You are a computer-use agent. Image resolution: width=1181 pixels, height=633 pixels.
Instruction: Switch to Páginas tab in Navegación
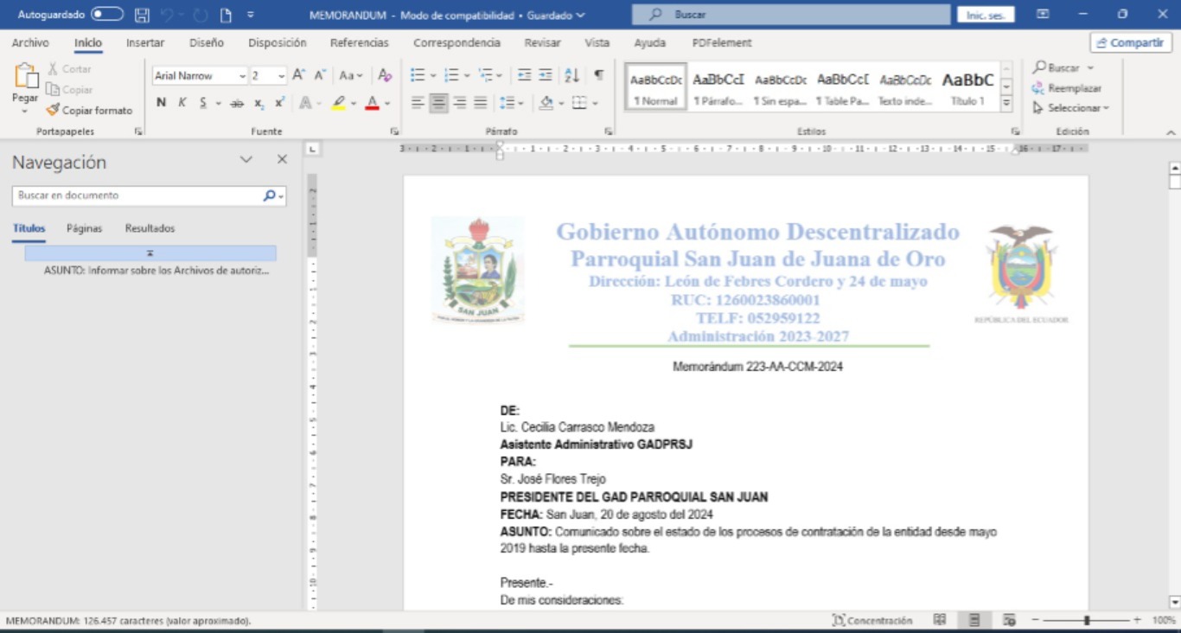click(x=84, y=228)
